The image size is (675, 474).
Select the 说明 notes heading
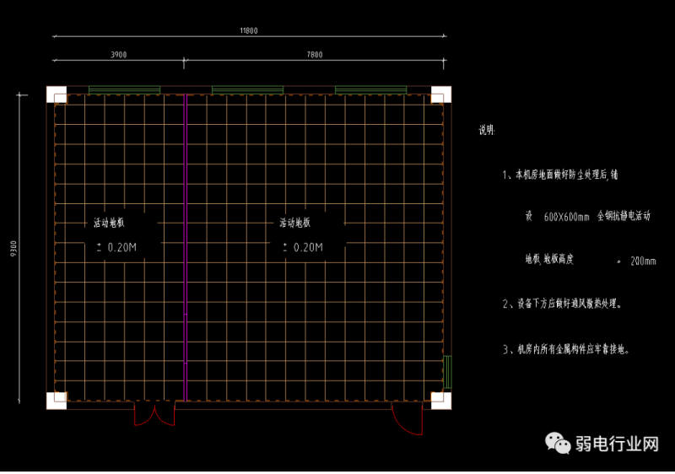pos(487,131)
